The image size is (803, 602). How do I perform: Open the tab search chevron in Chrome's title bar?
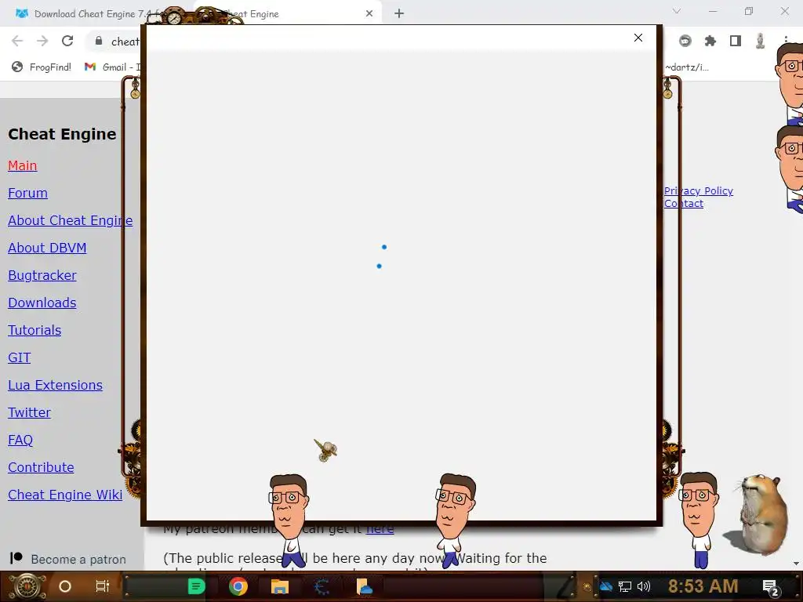(677, 11)
